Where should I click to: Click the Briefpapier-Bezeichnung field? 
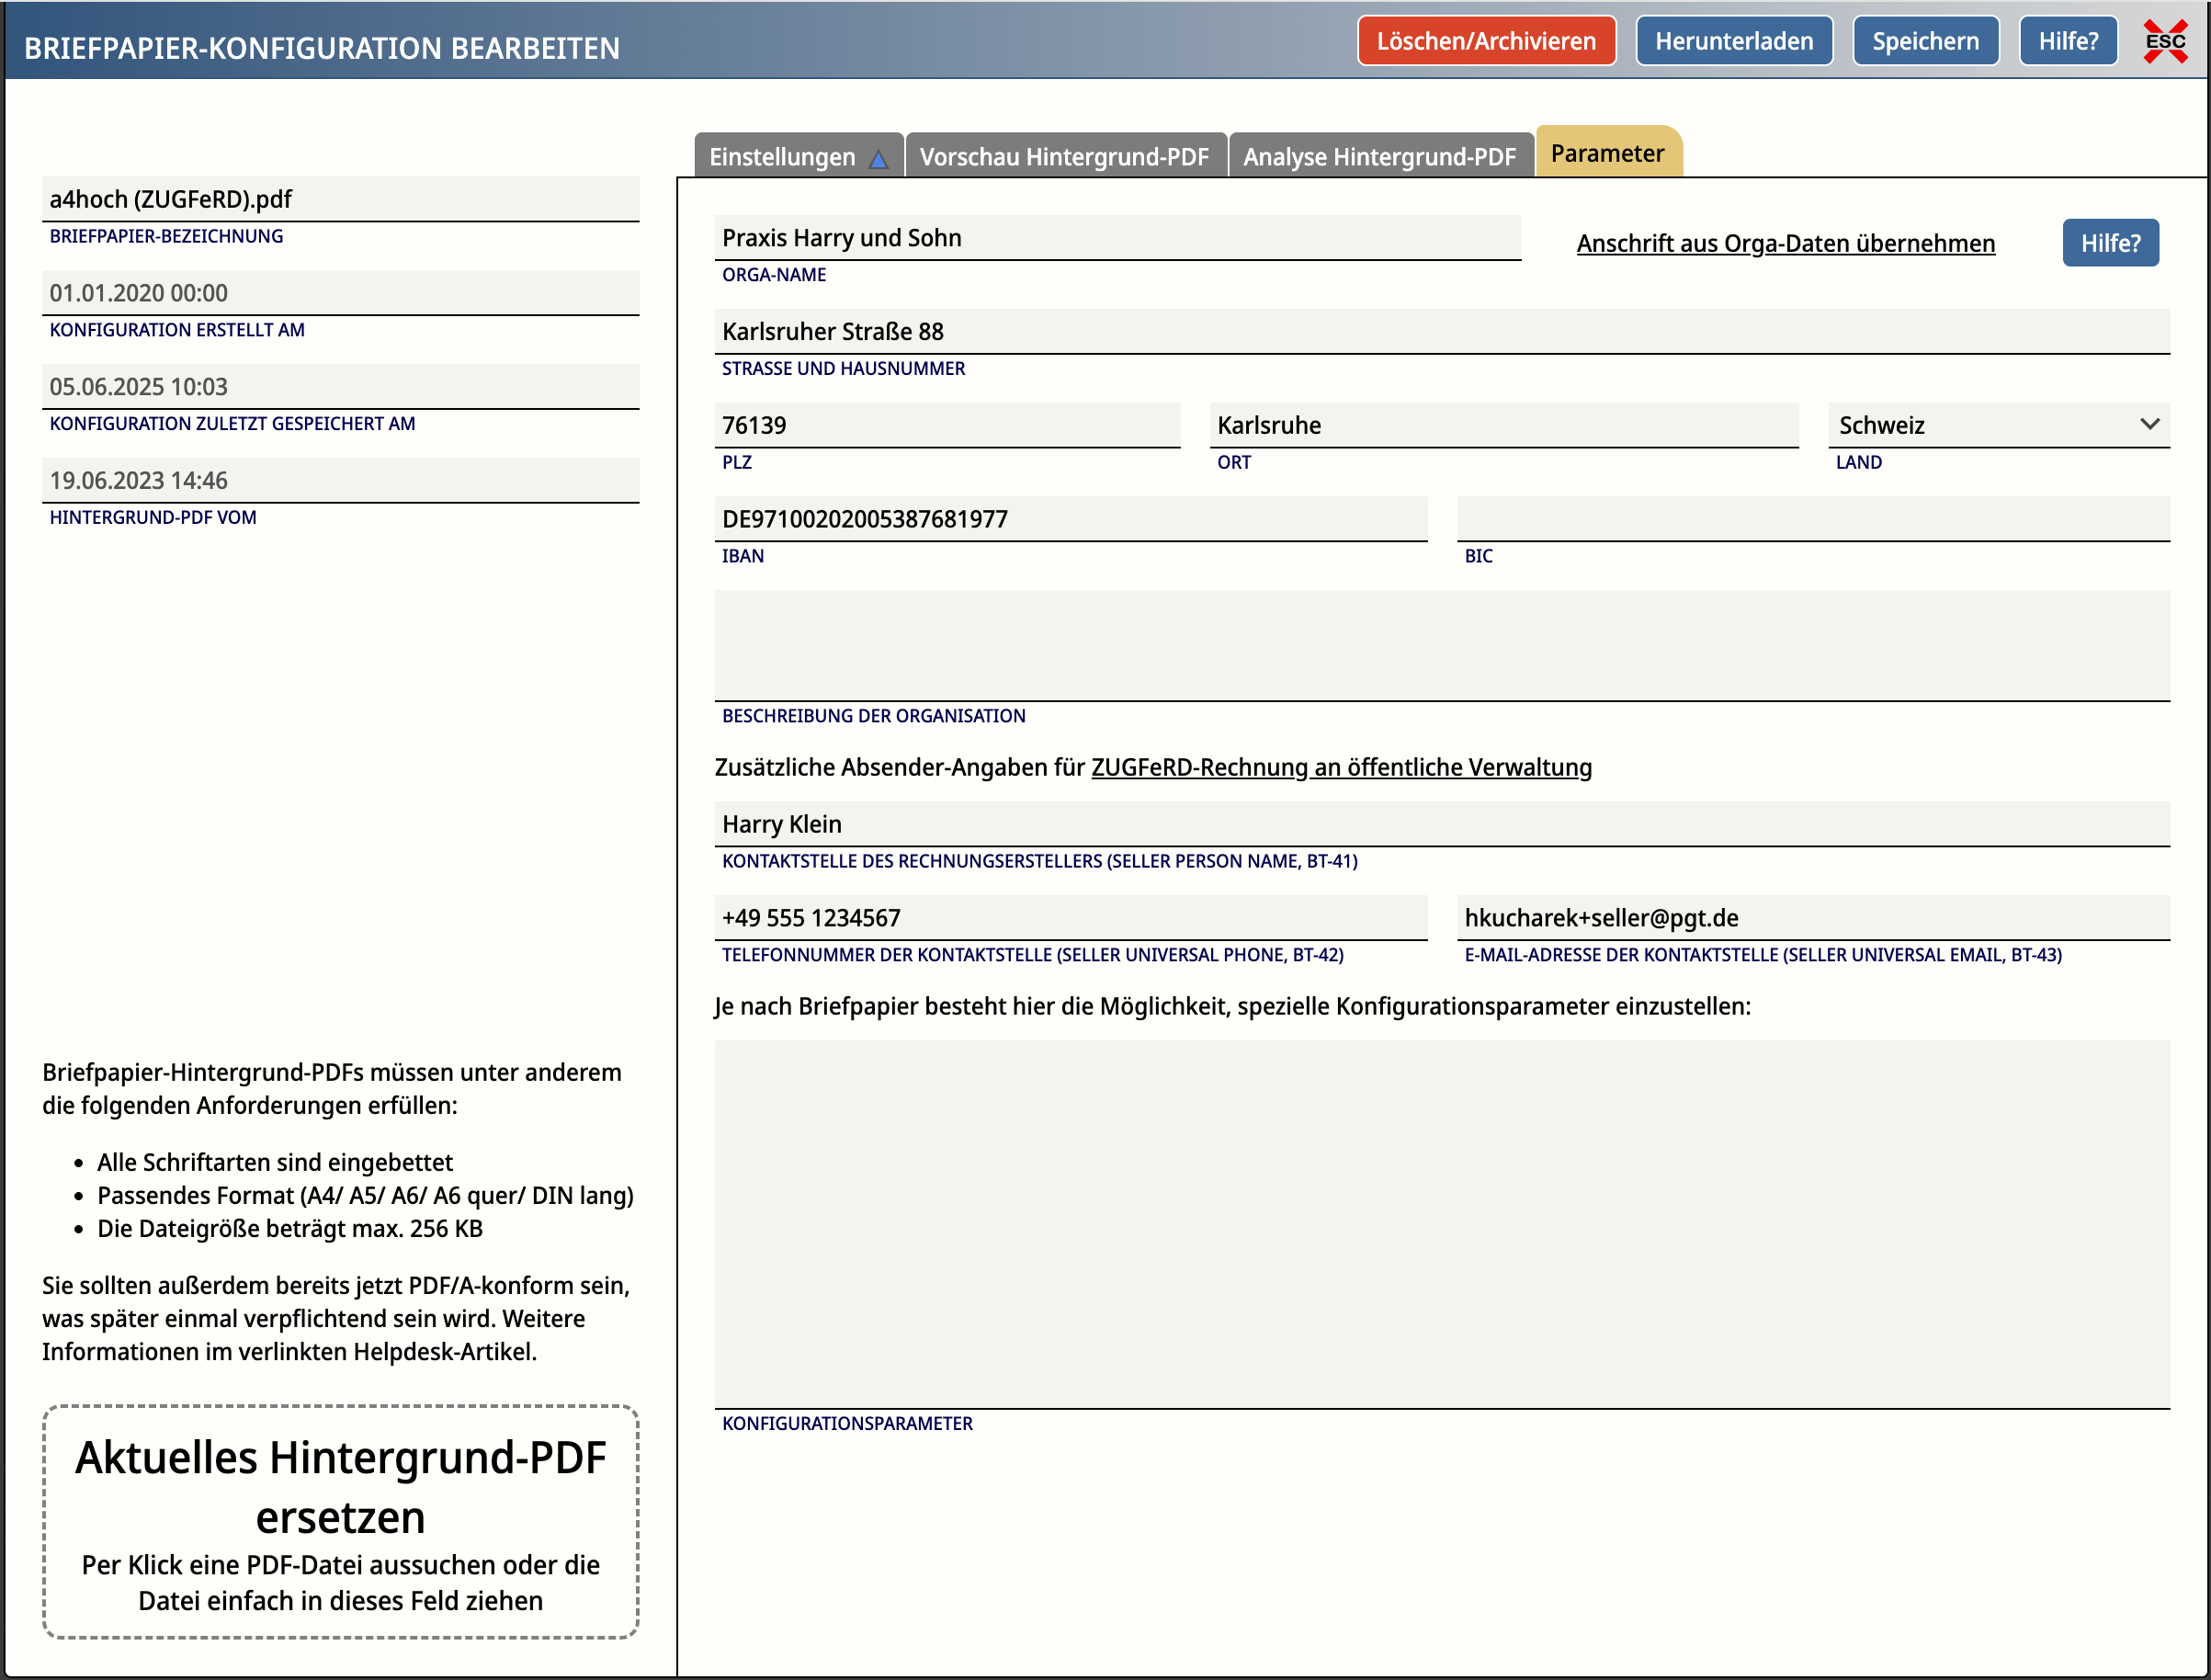coord(340,199)
